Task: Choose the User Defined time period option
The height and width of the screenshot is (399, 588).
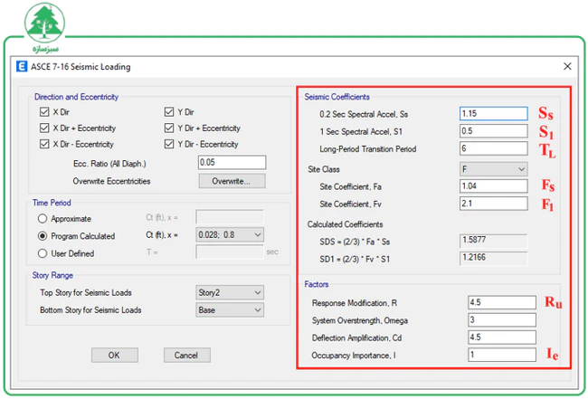Action: pyautogui.click(x=43, y=253)
